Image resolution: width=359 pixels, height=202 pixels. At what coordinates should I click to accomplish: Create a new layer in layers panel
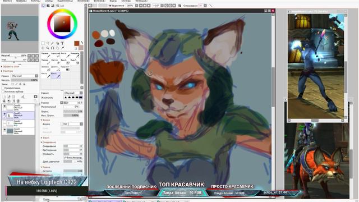click(4, 97)
